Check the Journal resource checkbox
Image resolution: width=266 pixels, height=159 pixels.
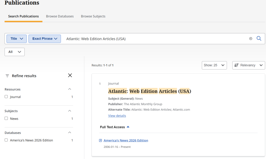tap(6, 97)
